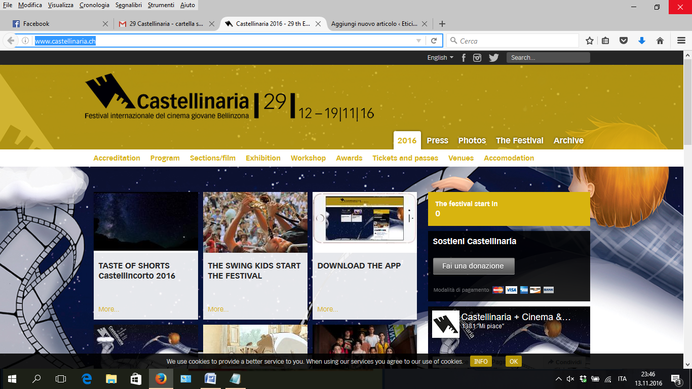Open Tickets and passes link
692x389 pixels.
[x=405, y=158]
